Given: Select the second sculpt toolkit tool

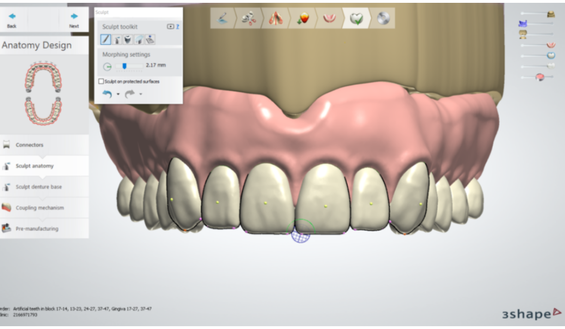Looking at the screenshot, I should (x=117, y=39).
